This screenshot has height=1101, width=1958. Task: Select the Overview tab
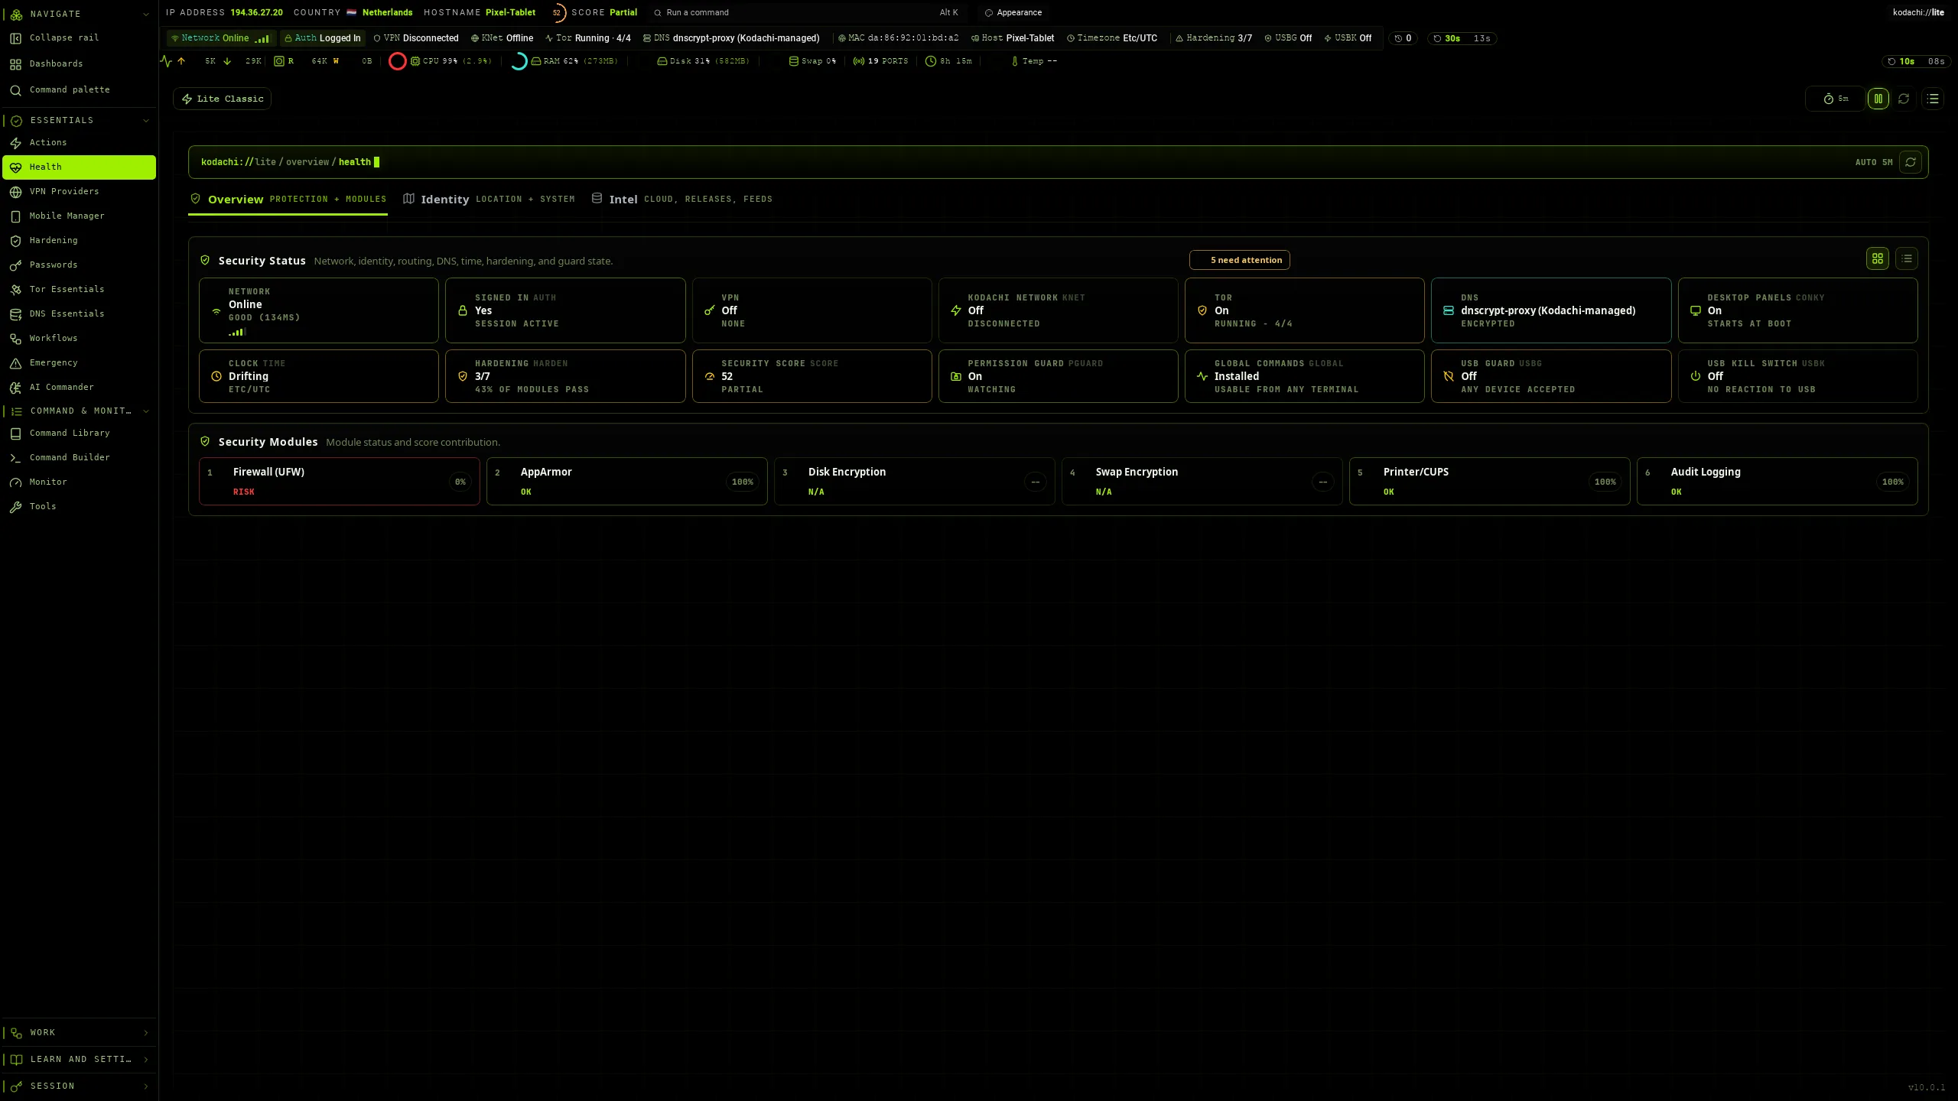click(x=288, y=200)
